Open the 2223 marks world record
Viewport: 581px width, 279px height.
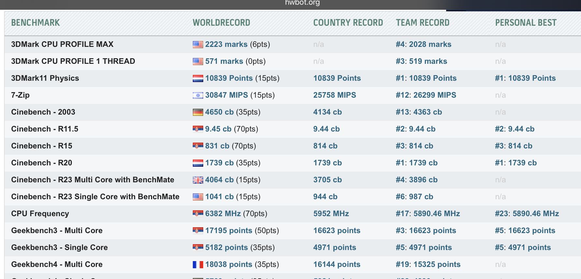226,44
